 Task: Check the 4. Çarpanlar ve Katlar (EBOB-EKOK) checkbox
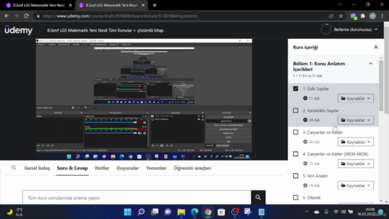coord(295,154)
